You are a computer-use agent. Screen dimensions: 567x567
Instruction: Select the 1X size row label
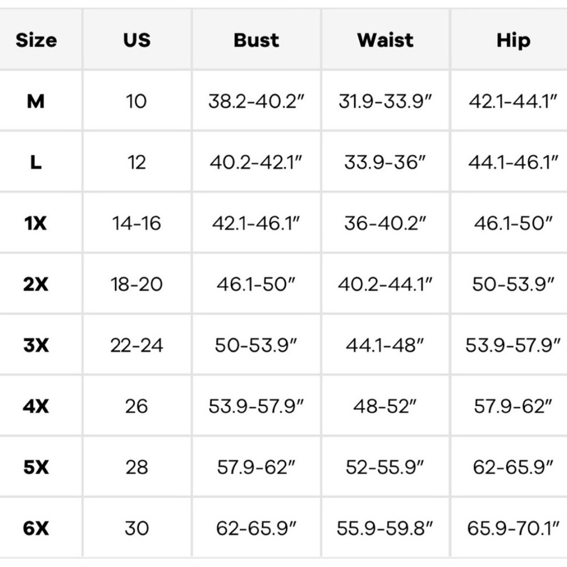(36, 223)
